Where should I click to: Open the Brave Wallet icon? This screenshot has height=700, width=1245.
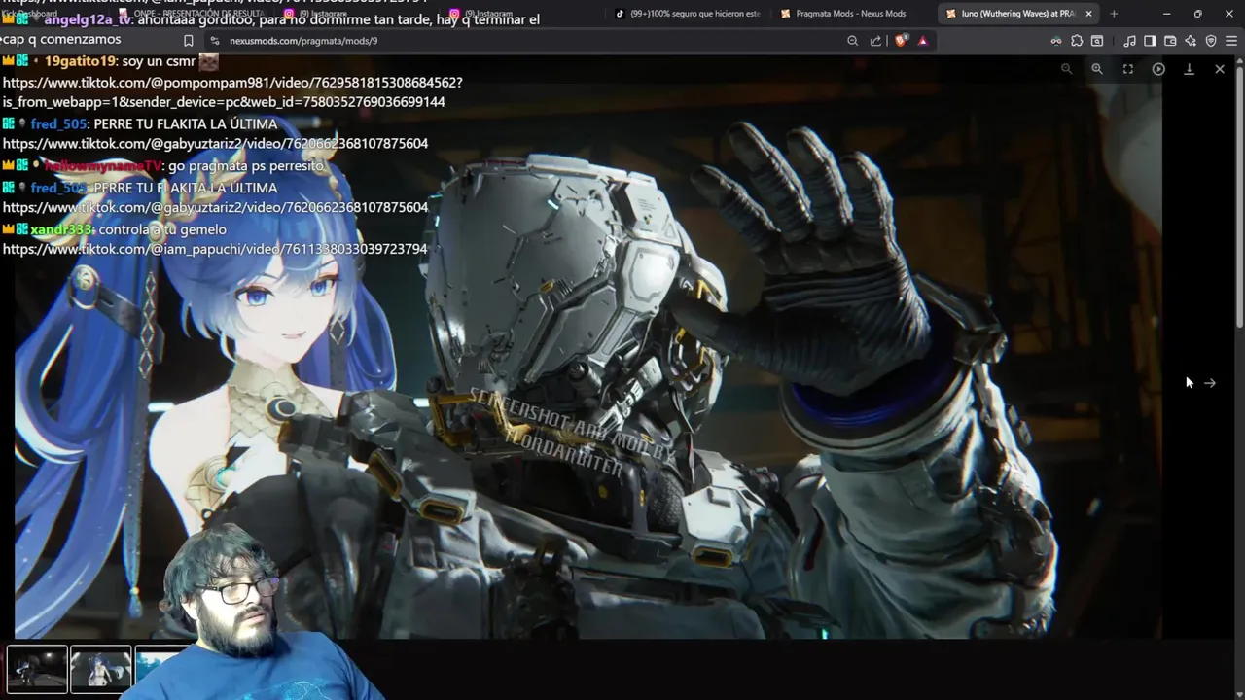pyautogui.click(x=1170, y=41)
